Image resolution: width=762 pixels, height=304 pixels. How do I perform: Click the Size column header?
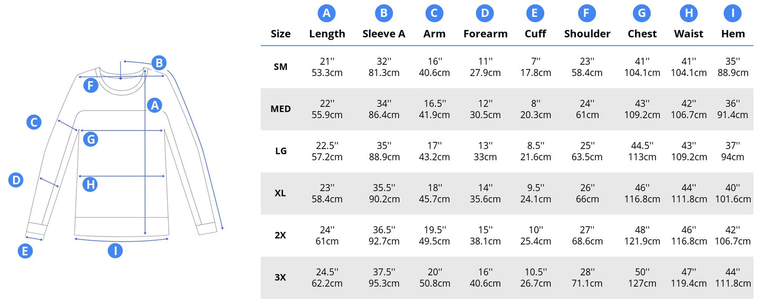[281, 34]
